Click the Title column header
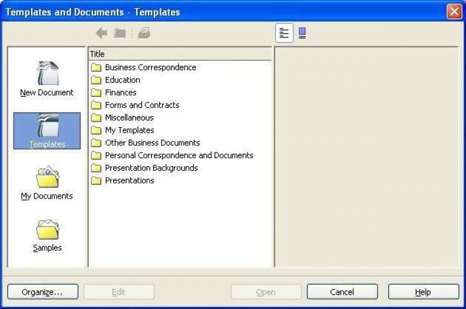 click(x=180, y=54)
